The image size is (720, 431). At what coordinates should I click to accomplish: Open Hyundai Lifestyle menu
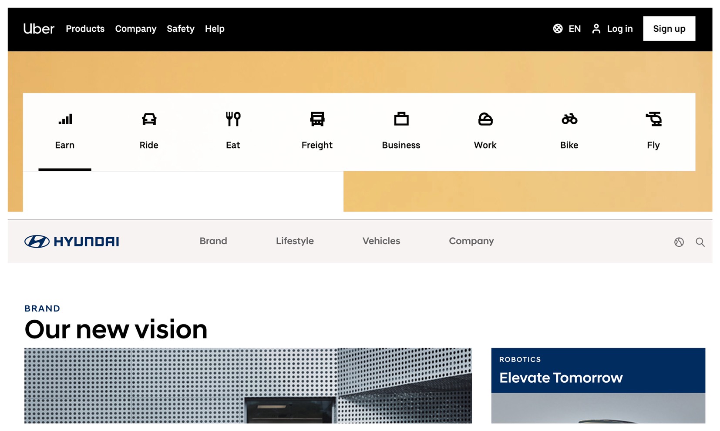point(295,241)
